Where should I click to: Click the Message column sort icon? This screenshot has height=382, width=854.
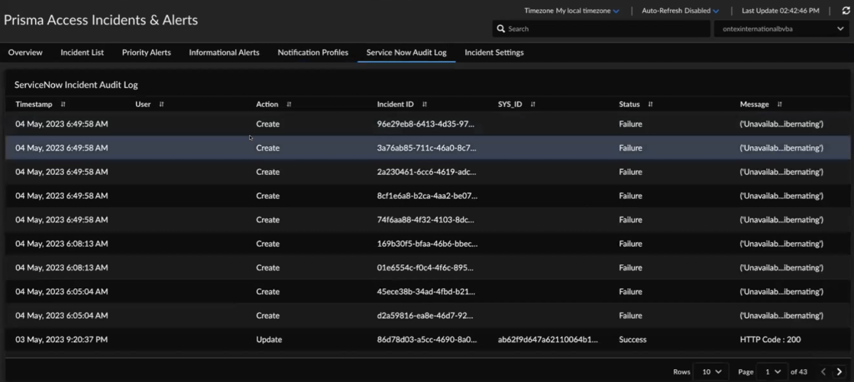tap(779, 105)
